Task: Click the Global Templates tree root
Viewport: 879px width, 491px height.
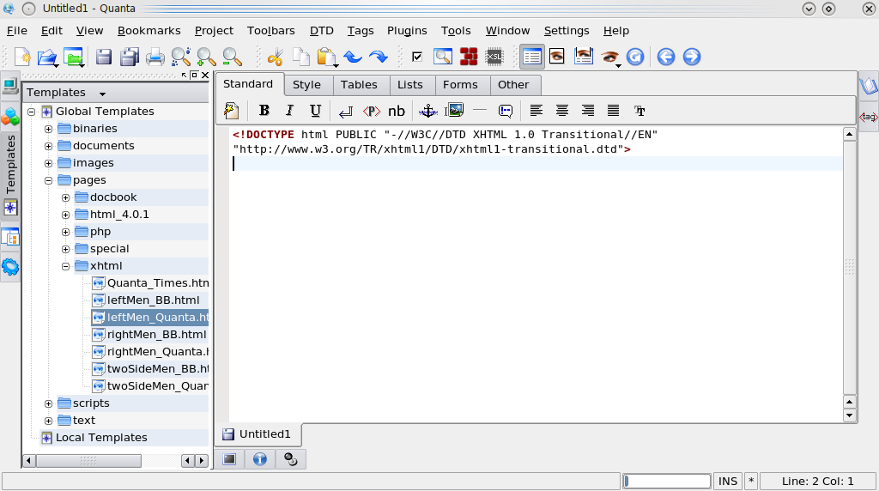Action: (x=105, y=112)
